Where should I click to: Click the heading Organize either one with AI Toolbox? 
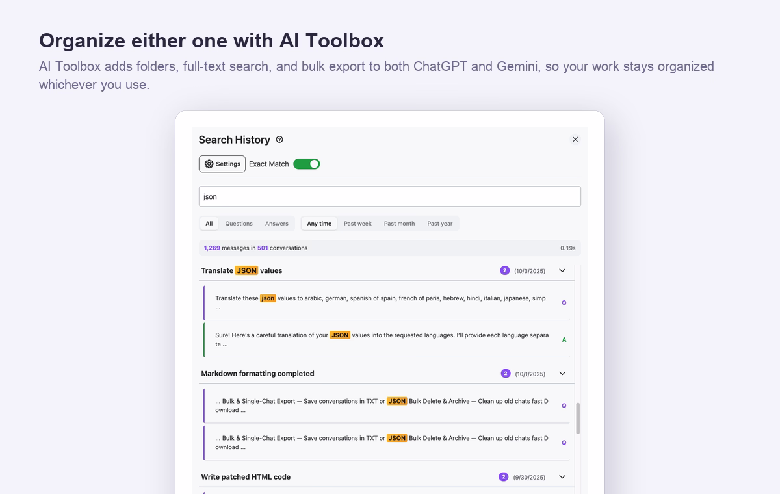click(211, 40)
